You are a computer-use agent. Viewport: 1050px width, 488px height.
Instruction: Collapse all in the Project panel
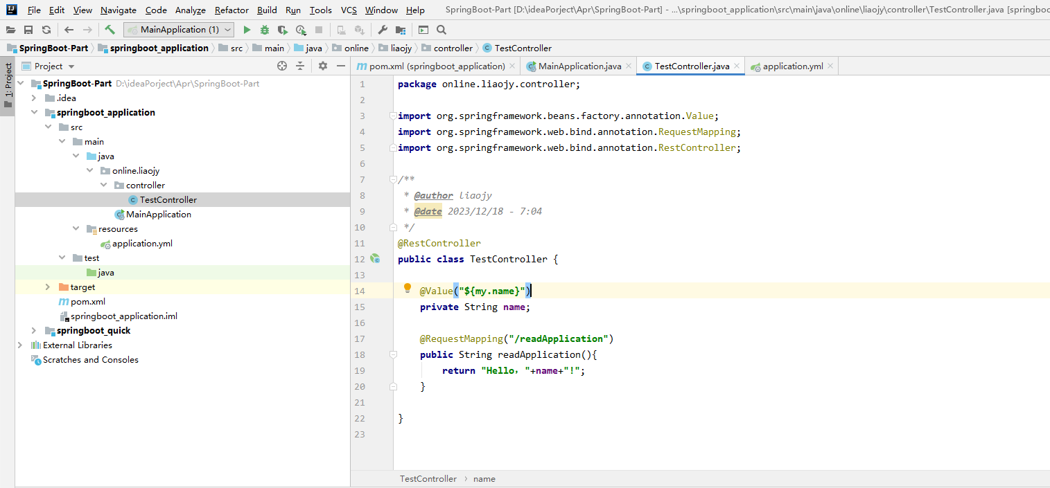300,66
